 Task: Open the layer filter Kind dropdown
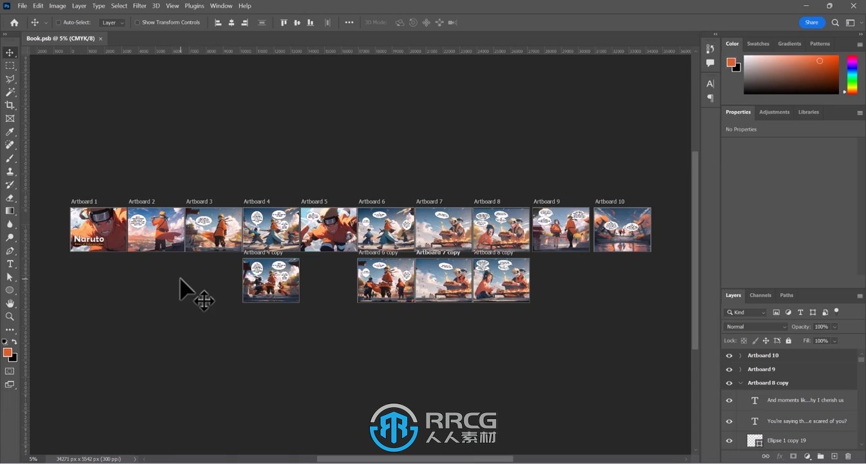tap(746, 313)
